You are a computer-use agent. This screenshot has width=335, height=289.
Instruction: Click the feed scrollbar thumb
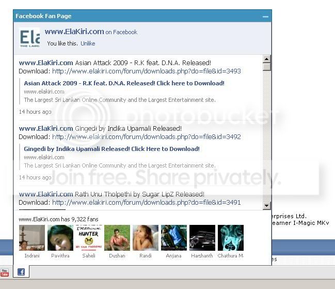pos(267,67)
